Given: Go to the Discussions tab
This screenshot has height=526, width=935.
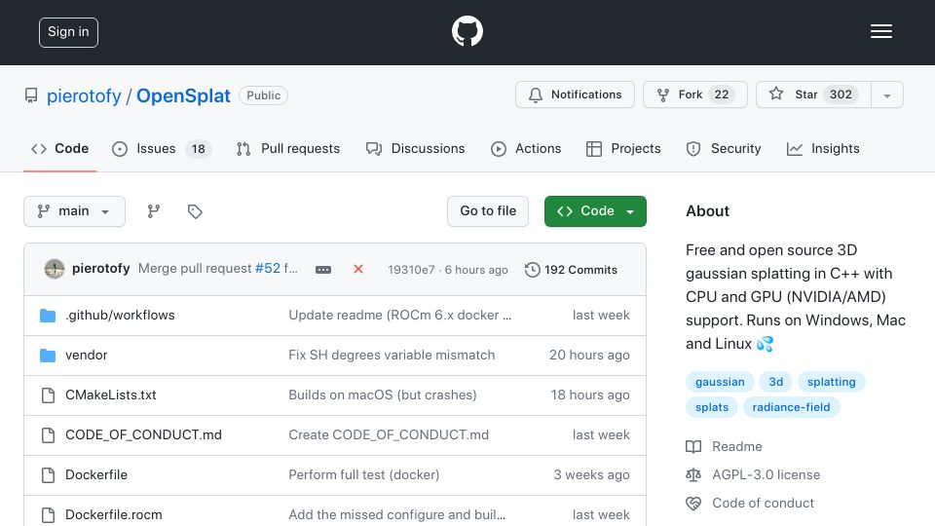Looking at the screenshot, I should pos(416,148).
